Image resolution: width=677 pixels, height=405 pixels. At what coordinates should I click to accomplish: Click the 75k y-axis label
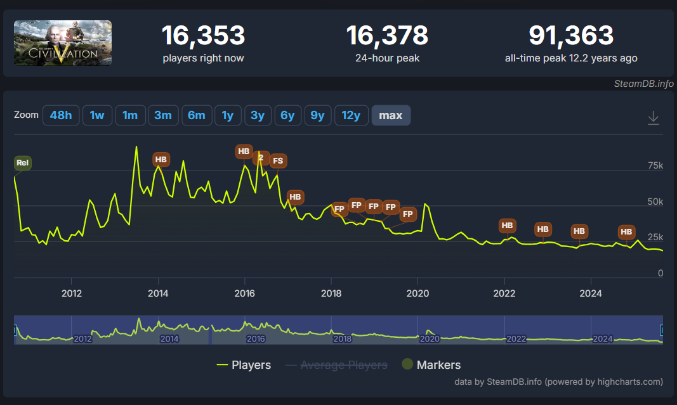coord(655,165)
